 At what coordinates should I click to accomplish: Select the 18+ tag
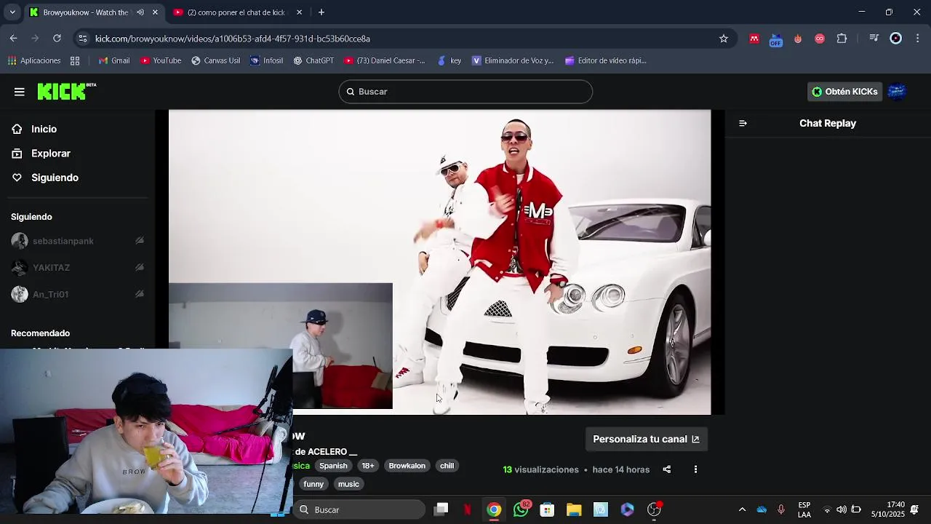click(368, 466)
